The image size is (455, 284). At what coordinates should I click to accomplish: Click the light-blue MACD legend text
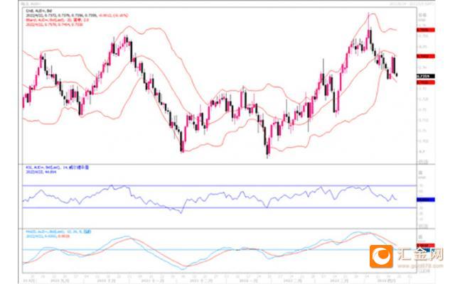click(58, 232)
